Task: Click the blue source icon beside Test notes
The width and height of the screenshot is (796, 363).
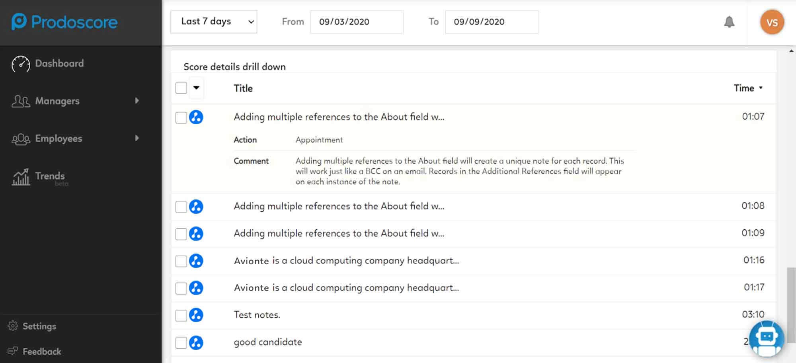Action: click(x=196, y=315)
